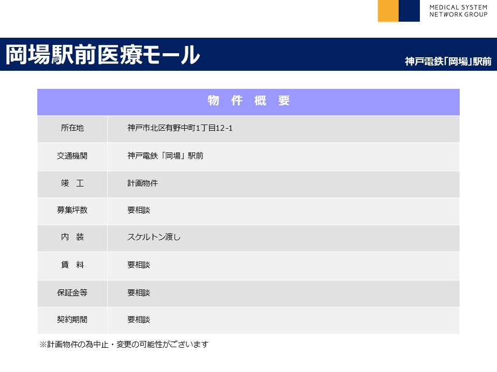
Task: Click the '物 件 概 要' table header
Action: pos(248,101)
